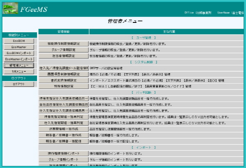Open the EcoBOM menu

[18, 41]
